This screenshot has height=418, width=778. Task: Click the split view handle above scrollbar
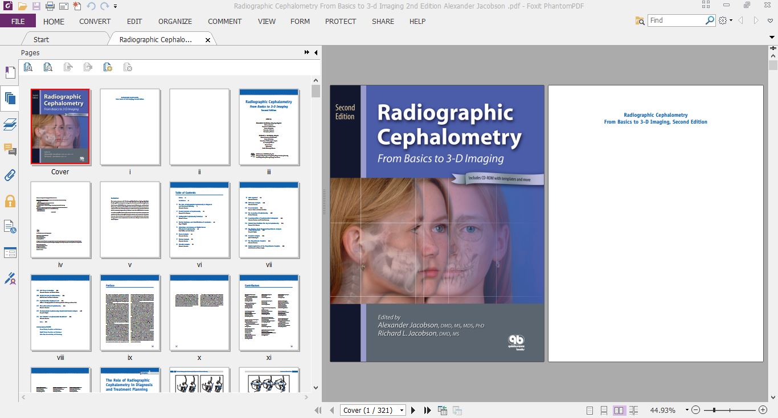[x=773, y=49]
